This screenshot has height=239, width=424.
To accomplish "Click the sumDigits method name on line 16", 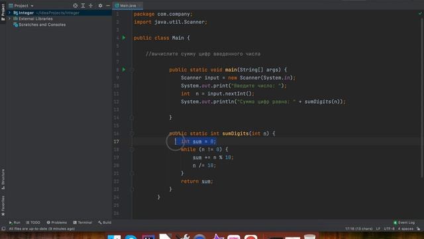I will click(235, 133).
